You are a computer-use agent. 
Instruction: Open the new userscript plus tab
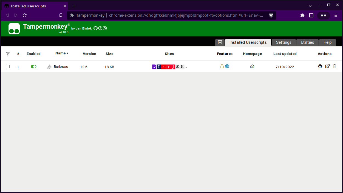tap(220, 42)
